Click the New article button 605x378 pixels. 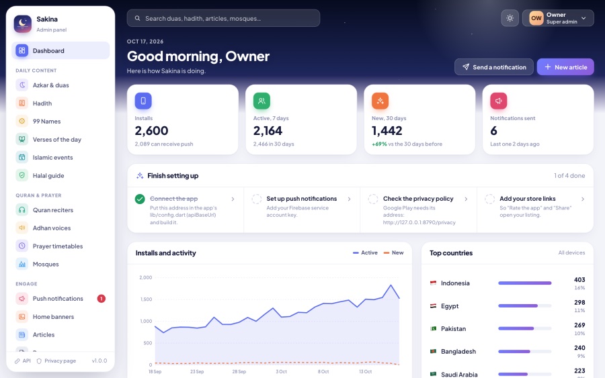click(x=565, y=67)
